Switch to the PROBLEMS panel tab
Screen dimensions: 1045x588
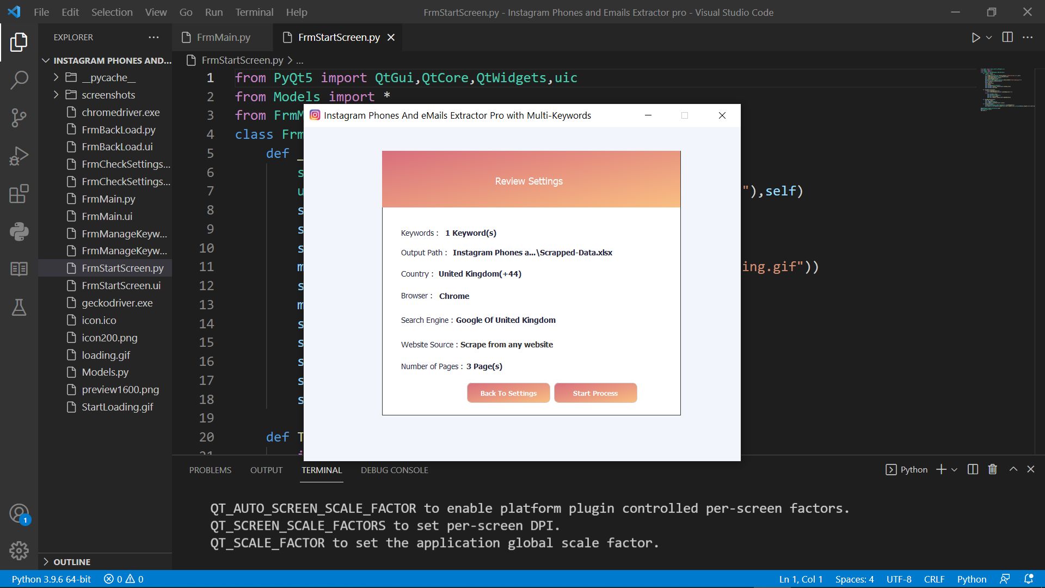tap(210, 470)
